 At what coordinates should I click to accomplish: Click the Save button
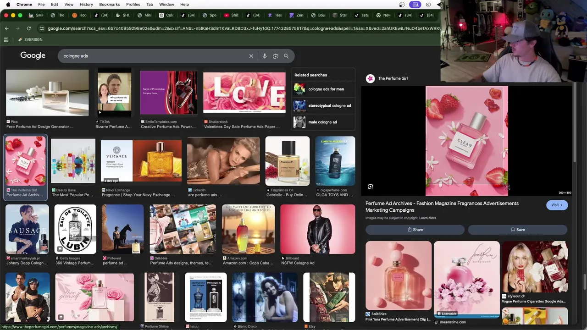tap(518, 230)
